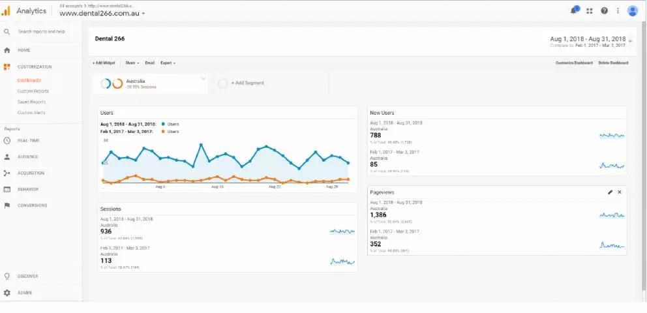647x313 pixels.
Task: Click Delete Dashboard link
Action: 614,63
